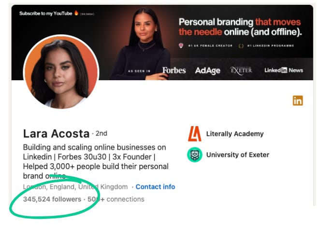319x229 pixels.
Task: Click the Exeter logo in the banner
Action: pos(241,71)
